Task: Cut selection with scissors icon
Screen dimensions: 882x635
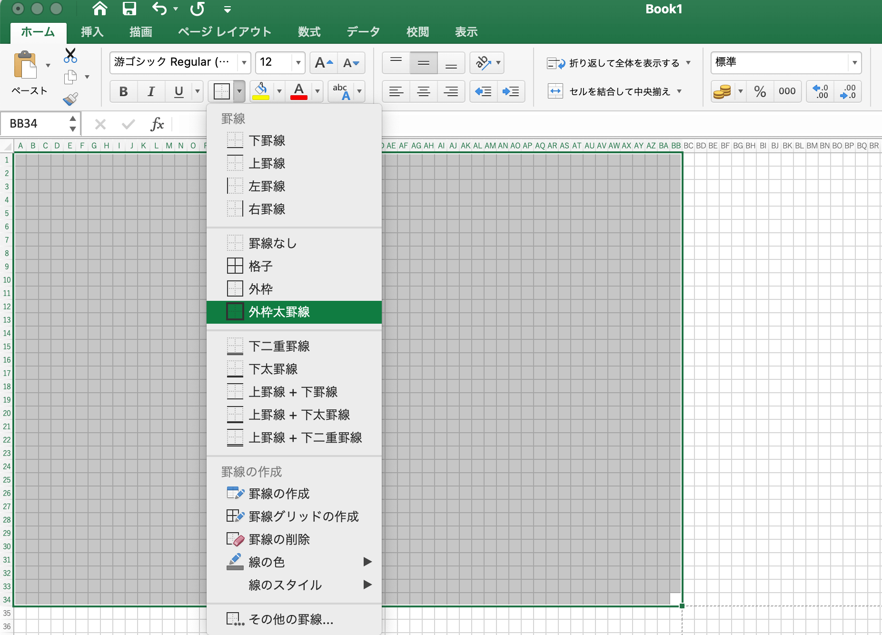Action: pyautogui.click(x=70, y=55)
